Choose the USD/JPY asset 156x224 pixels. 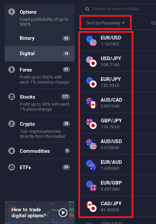[x=106, y=61]
